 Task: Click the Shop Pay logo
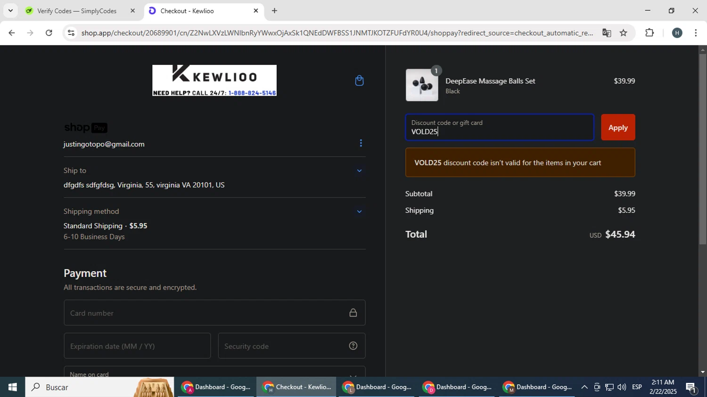coord(86,128)
